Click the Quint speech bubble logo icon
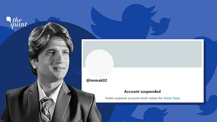 [8, 20]
